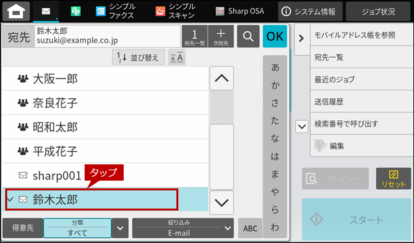Image resolution: width=414 pixels, height=243 pixels.
Task: Select the 大阪一郎 group entry
Action: point(105,79)
